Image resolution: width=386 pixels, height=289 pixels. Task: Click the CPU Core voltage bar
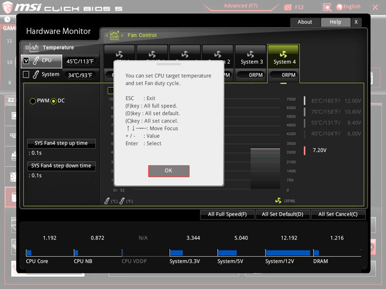tap(29, 253)
